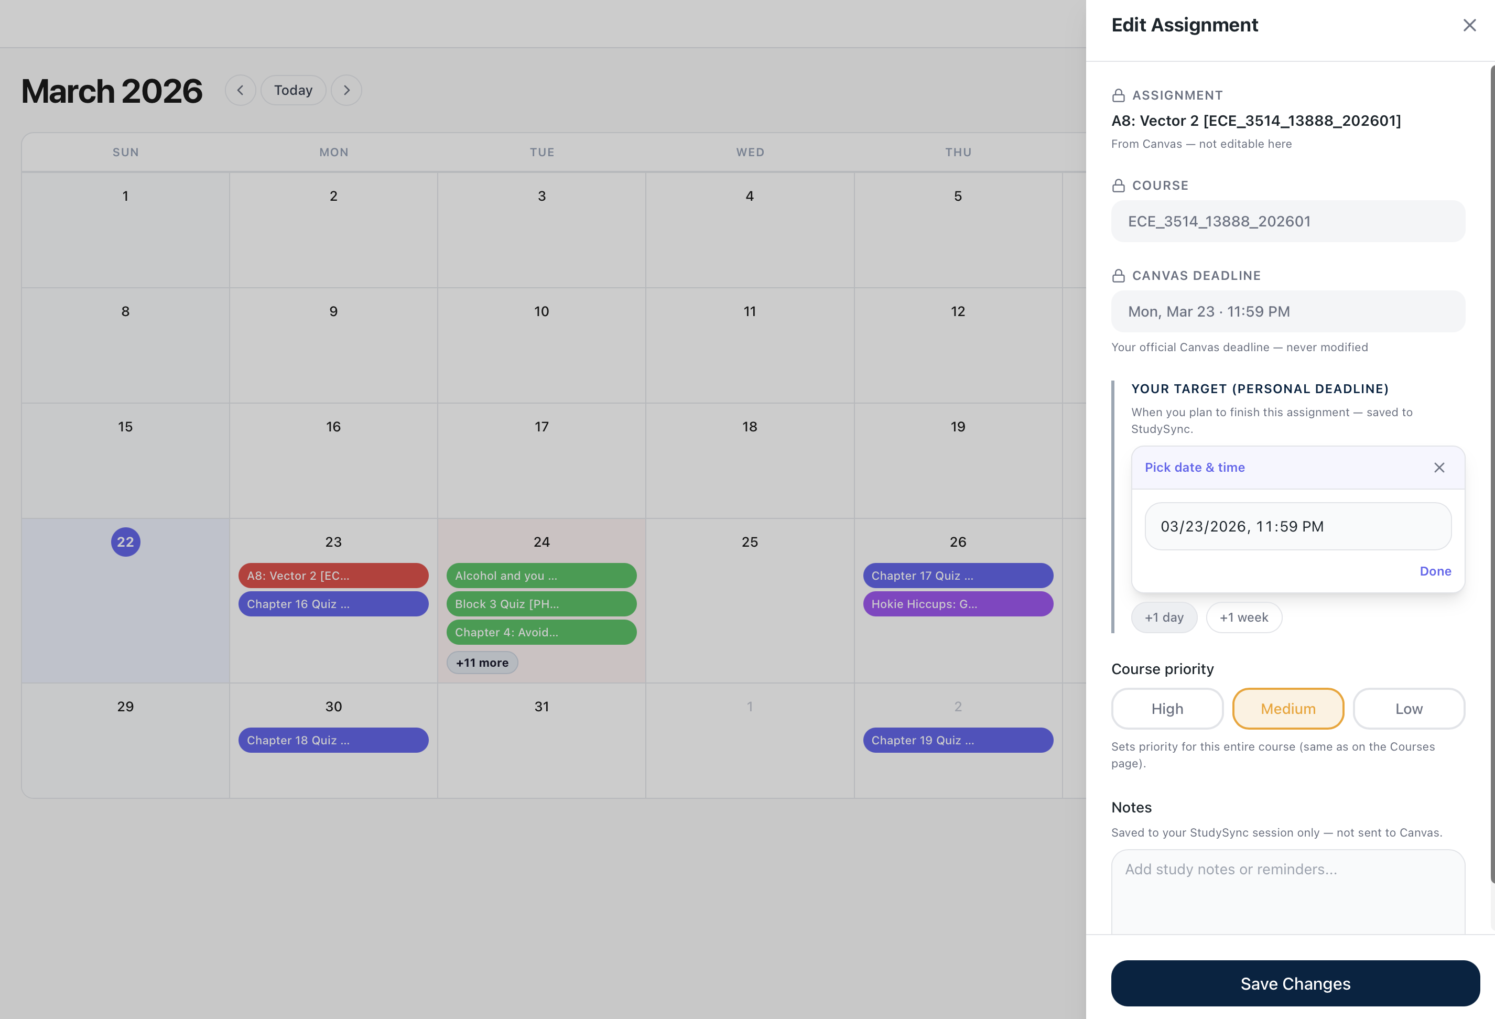The height and width of the screenshot is (1019, 1495).
Task: Open the A8: Vector 2 calendar event
Action: (332, 576)
